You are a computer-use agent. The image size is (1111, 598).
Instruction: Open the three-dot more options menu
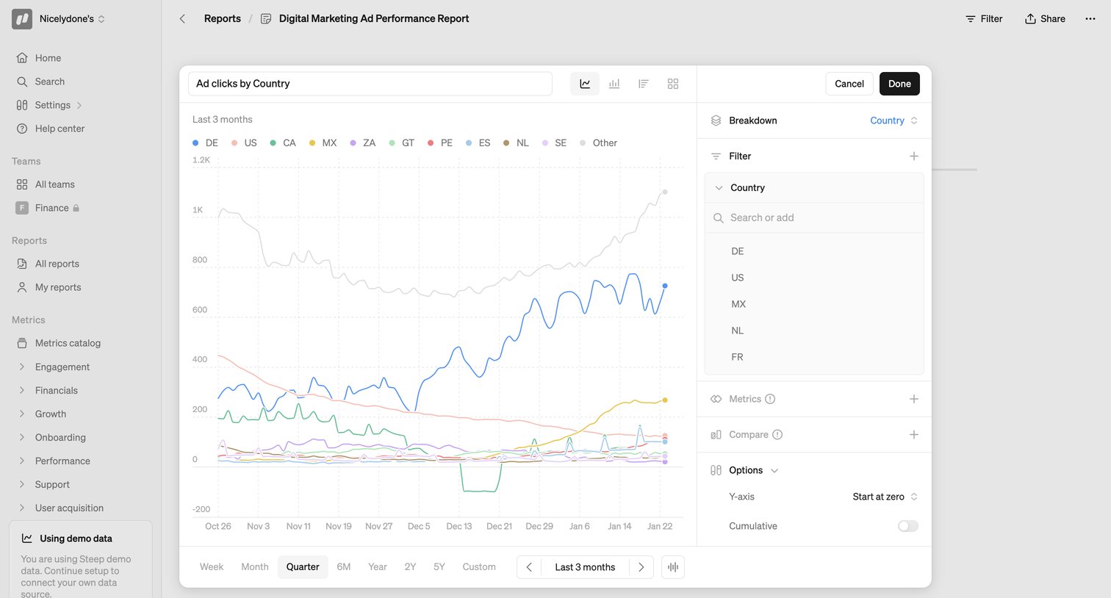(1090, 18)
